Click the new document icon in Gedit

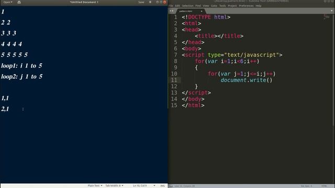click(19, 2)
